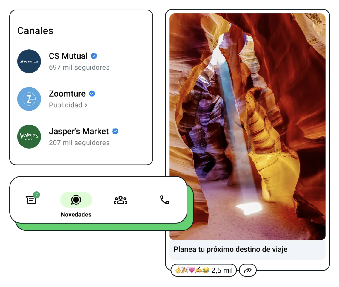
Task: Open the emoji reactions 2,5 mil pill
Action: pos(204,270)
